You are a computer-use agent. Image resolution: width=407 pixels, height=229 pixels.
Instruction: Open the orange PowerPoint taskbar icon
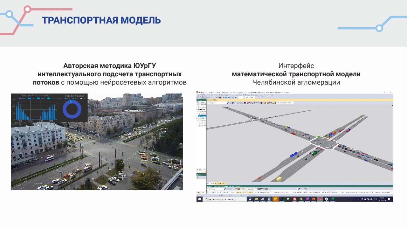pos(314,199)
